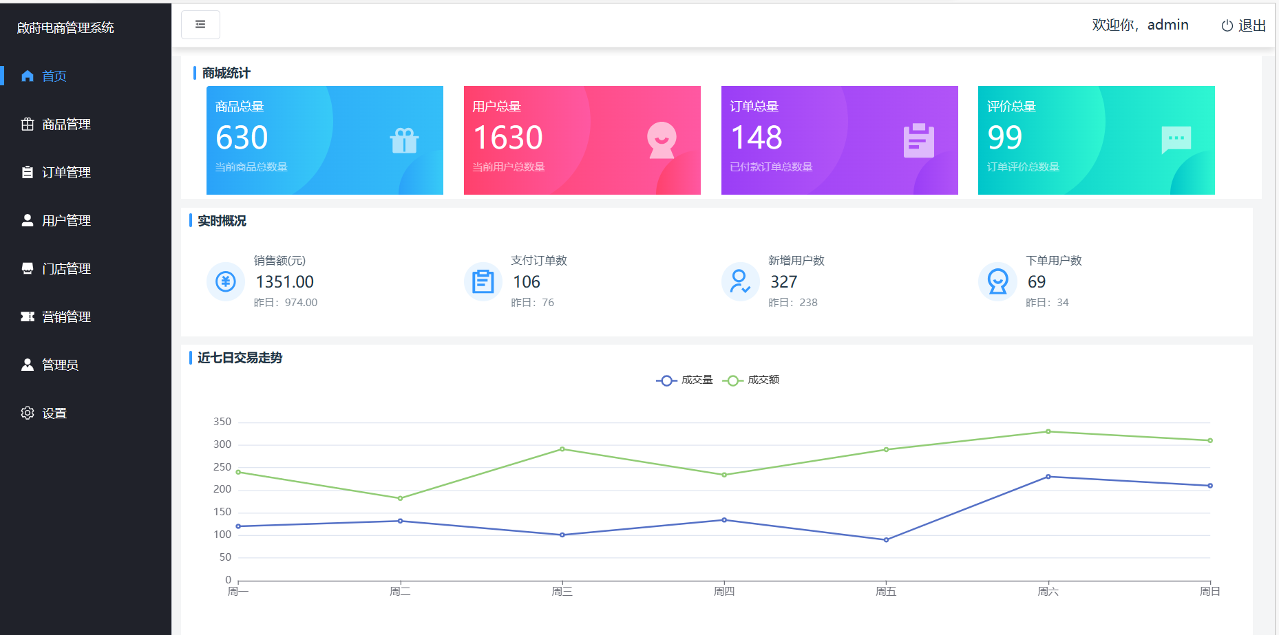This screenshot has width=1279, height=635.
Task: Open 首页 menu item
Action: (x=85, y=76)
